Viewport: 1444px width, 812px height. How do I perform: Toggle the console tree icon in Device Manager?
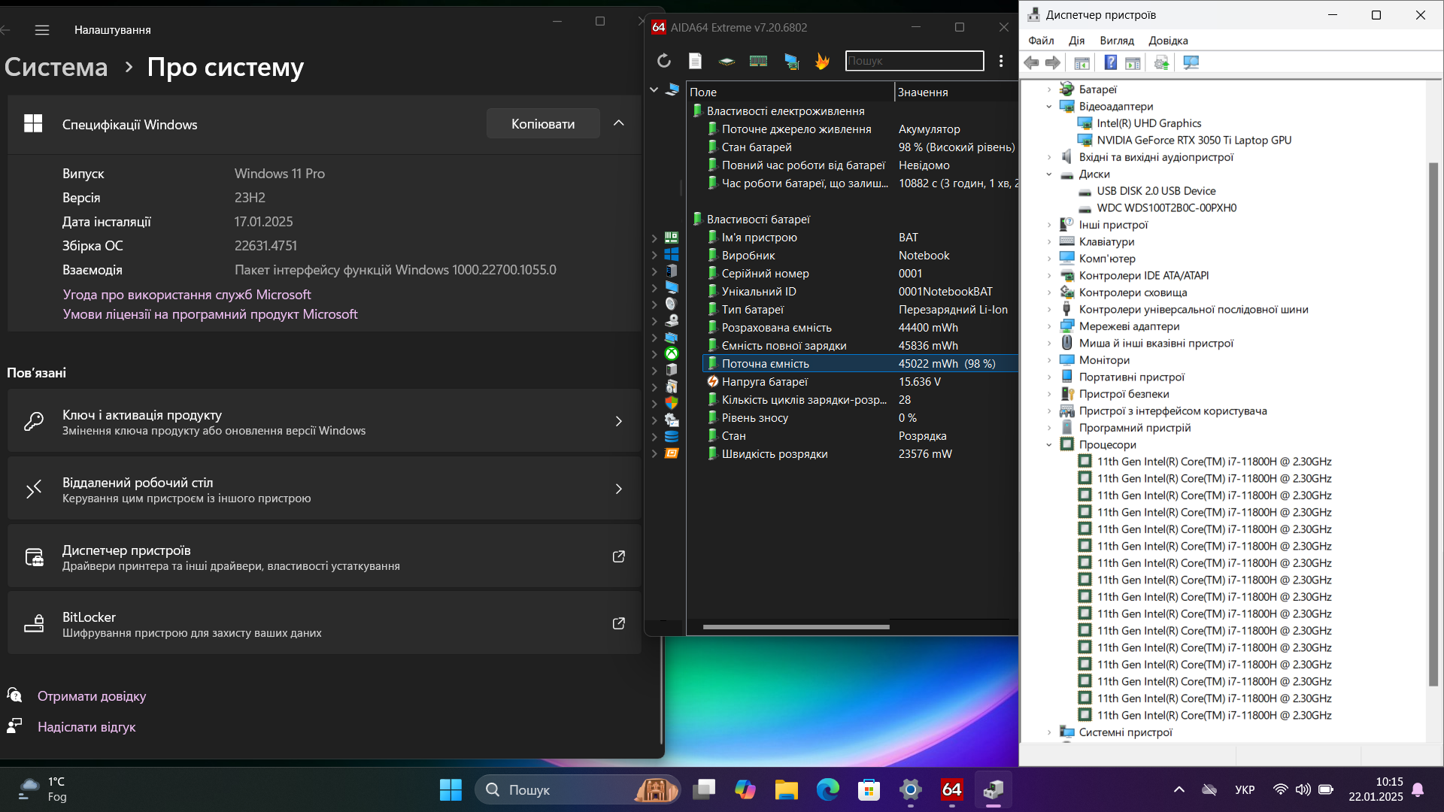coord(1081,63)
